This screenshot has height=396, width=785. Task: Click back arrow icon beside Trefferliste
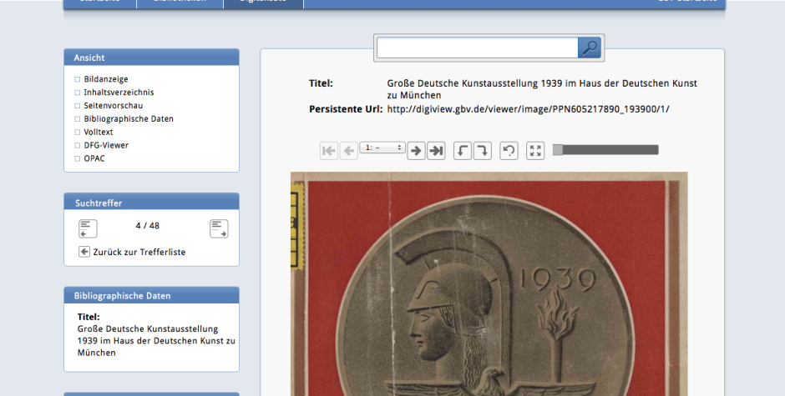(x=84, y=252)
